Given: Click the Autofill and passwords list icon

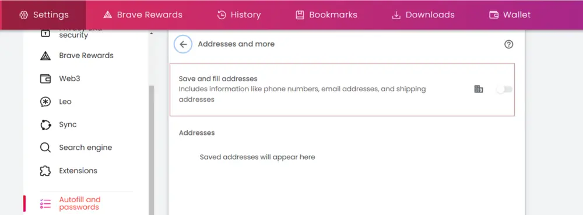Looking at the screenshot, I should (x=45, y=203).
